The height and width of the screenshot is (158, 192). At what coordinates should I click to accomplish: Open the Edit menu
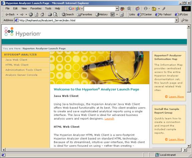click(15, 8)
